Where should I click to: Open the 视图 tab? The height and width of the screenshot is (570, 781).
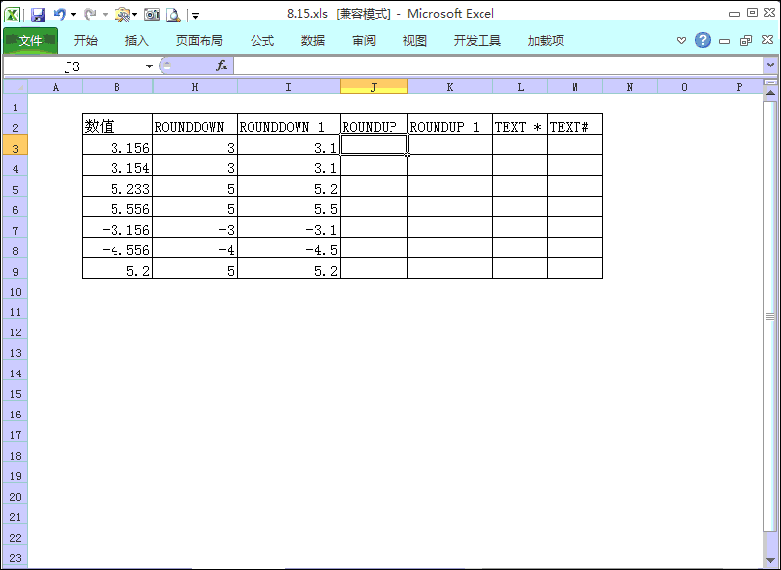414,40
